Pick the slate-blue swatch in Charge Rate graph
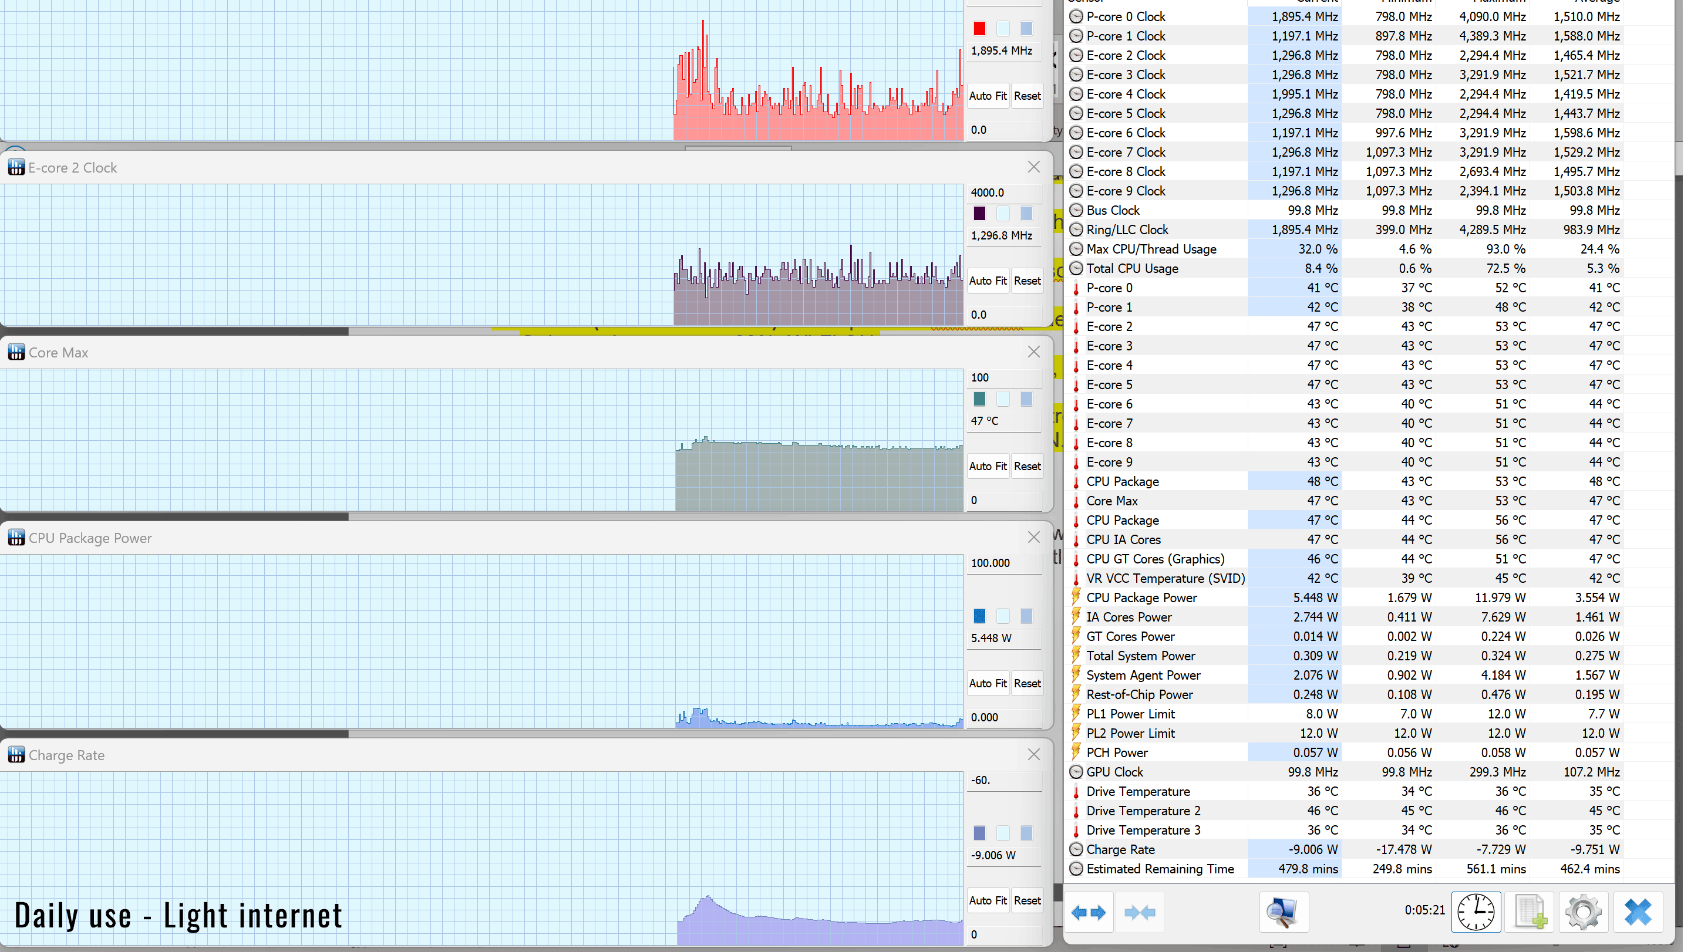The width and height of the screenshot is (1691, 952). 979,834
